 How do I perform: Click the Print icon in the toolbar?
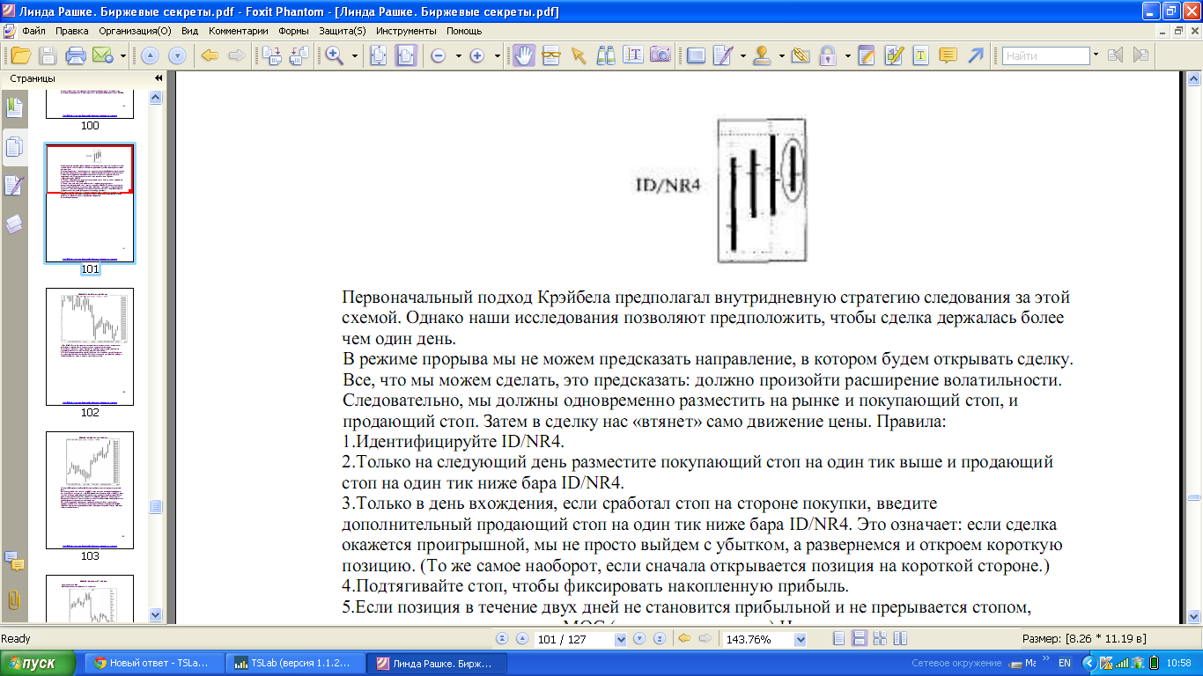click(75, 55)
